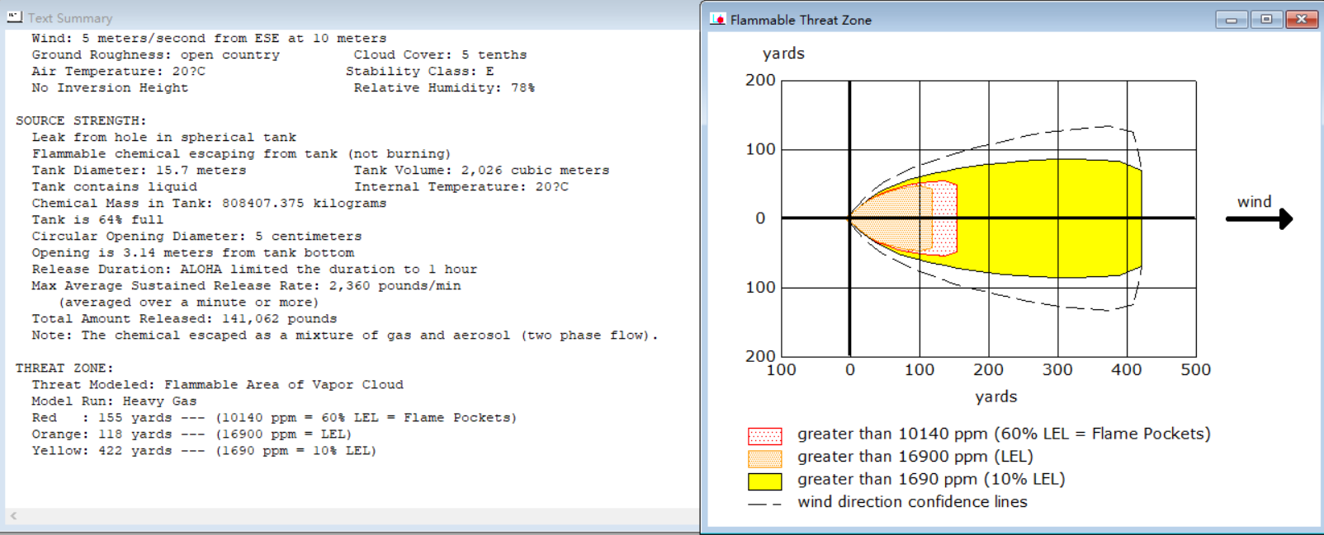
Task: Click 'Ground Roughness: open country' text
Action: tap(155, 55)
